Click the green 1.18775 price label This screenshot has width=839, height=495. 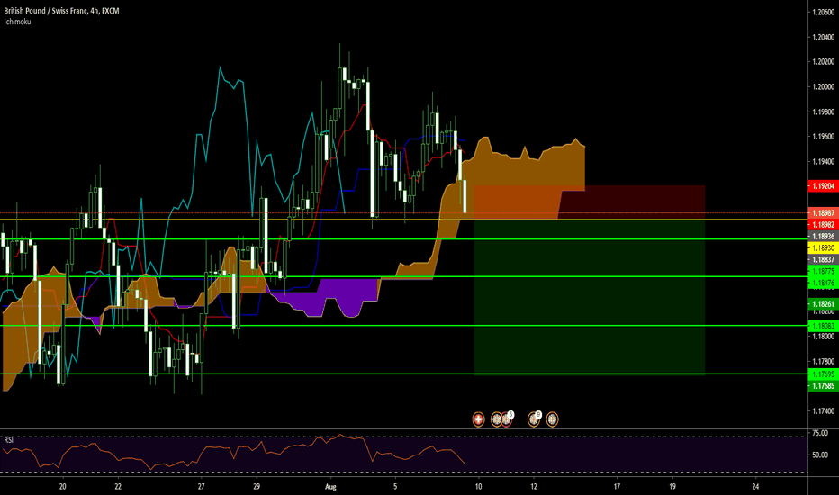tap(823, 271)
